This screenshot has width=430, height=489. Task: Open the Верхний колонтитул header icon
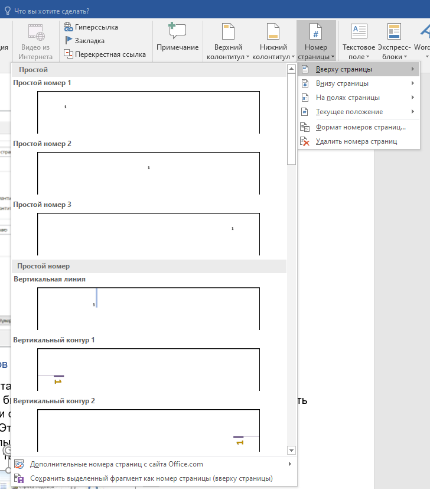coord(228,31)
